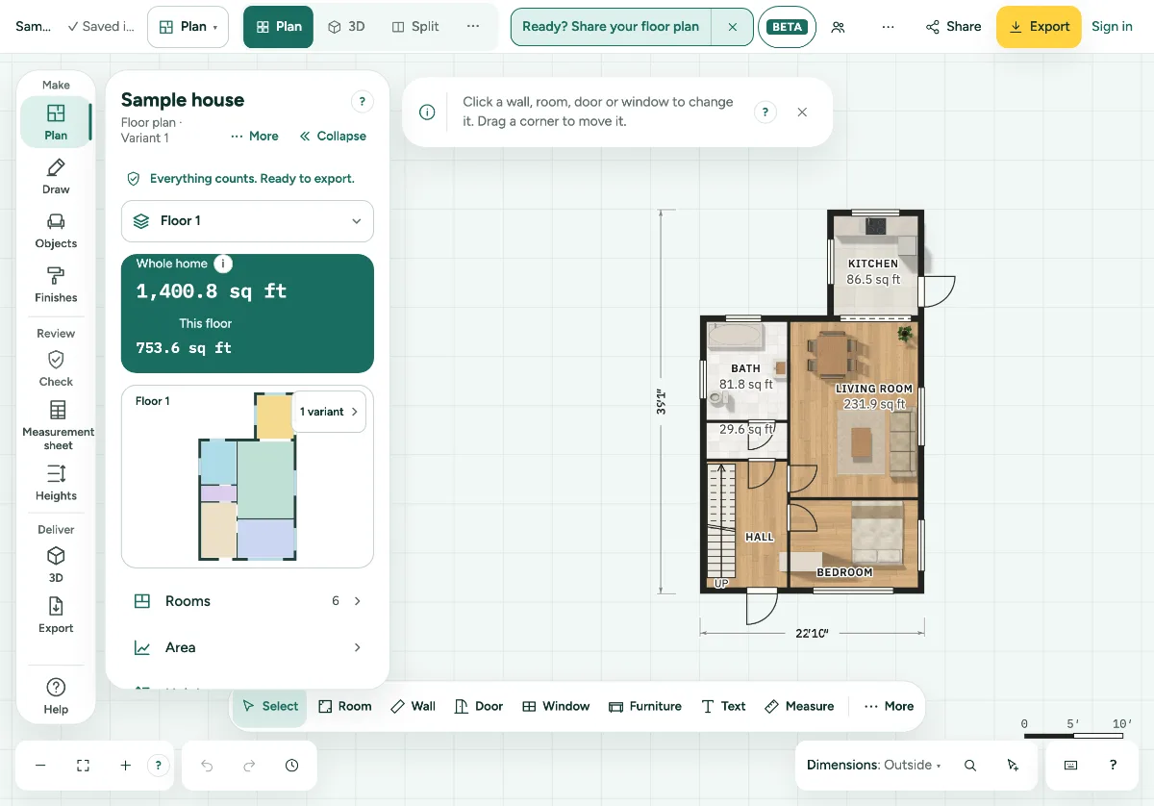This screenshot has height=806, width=1154.
Task: Open the Plan mode dropdown
Action: pyautogui.click(x=188, y=27)
